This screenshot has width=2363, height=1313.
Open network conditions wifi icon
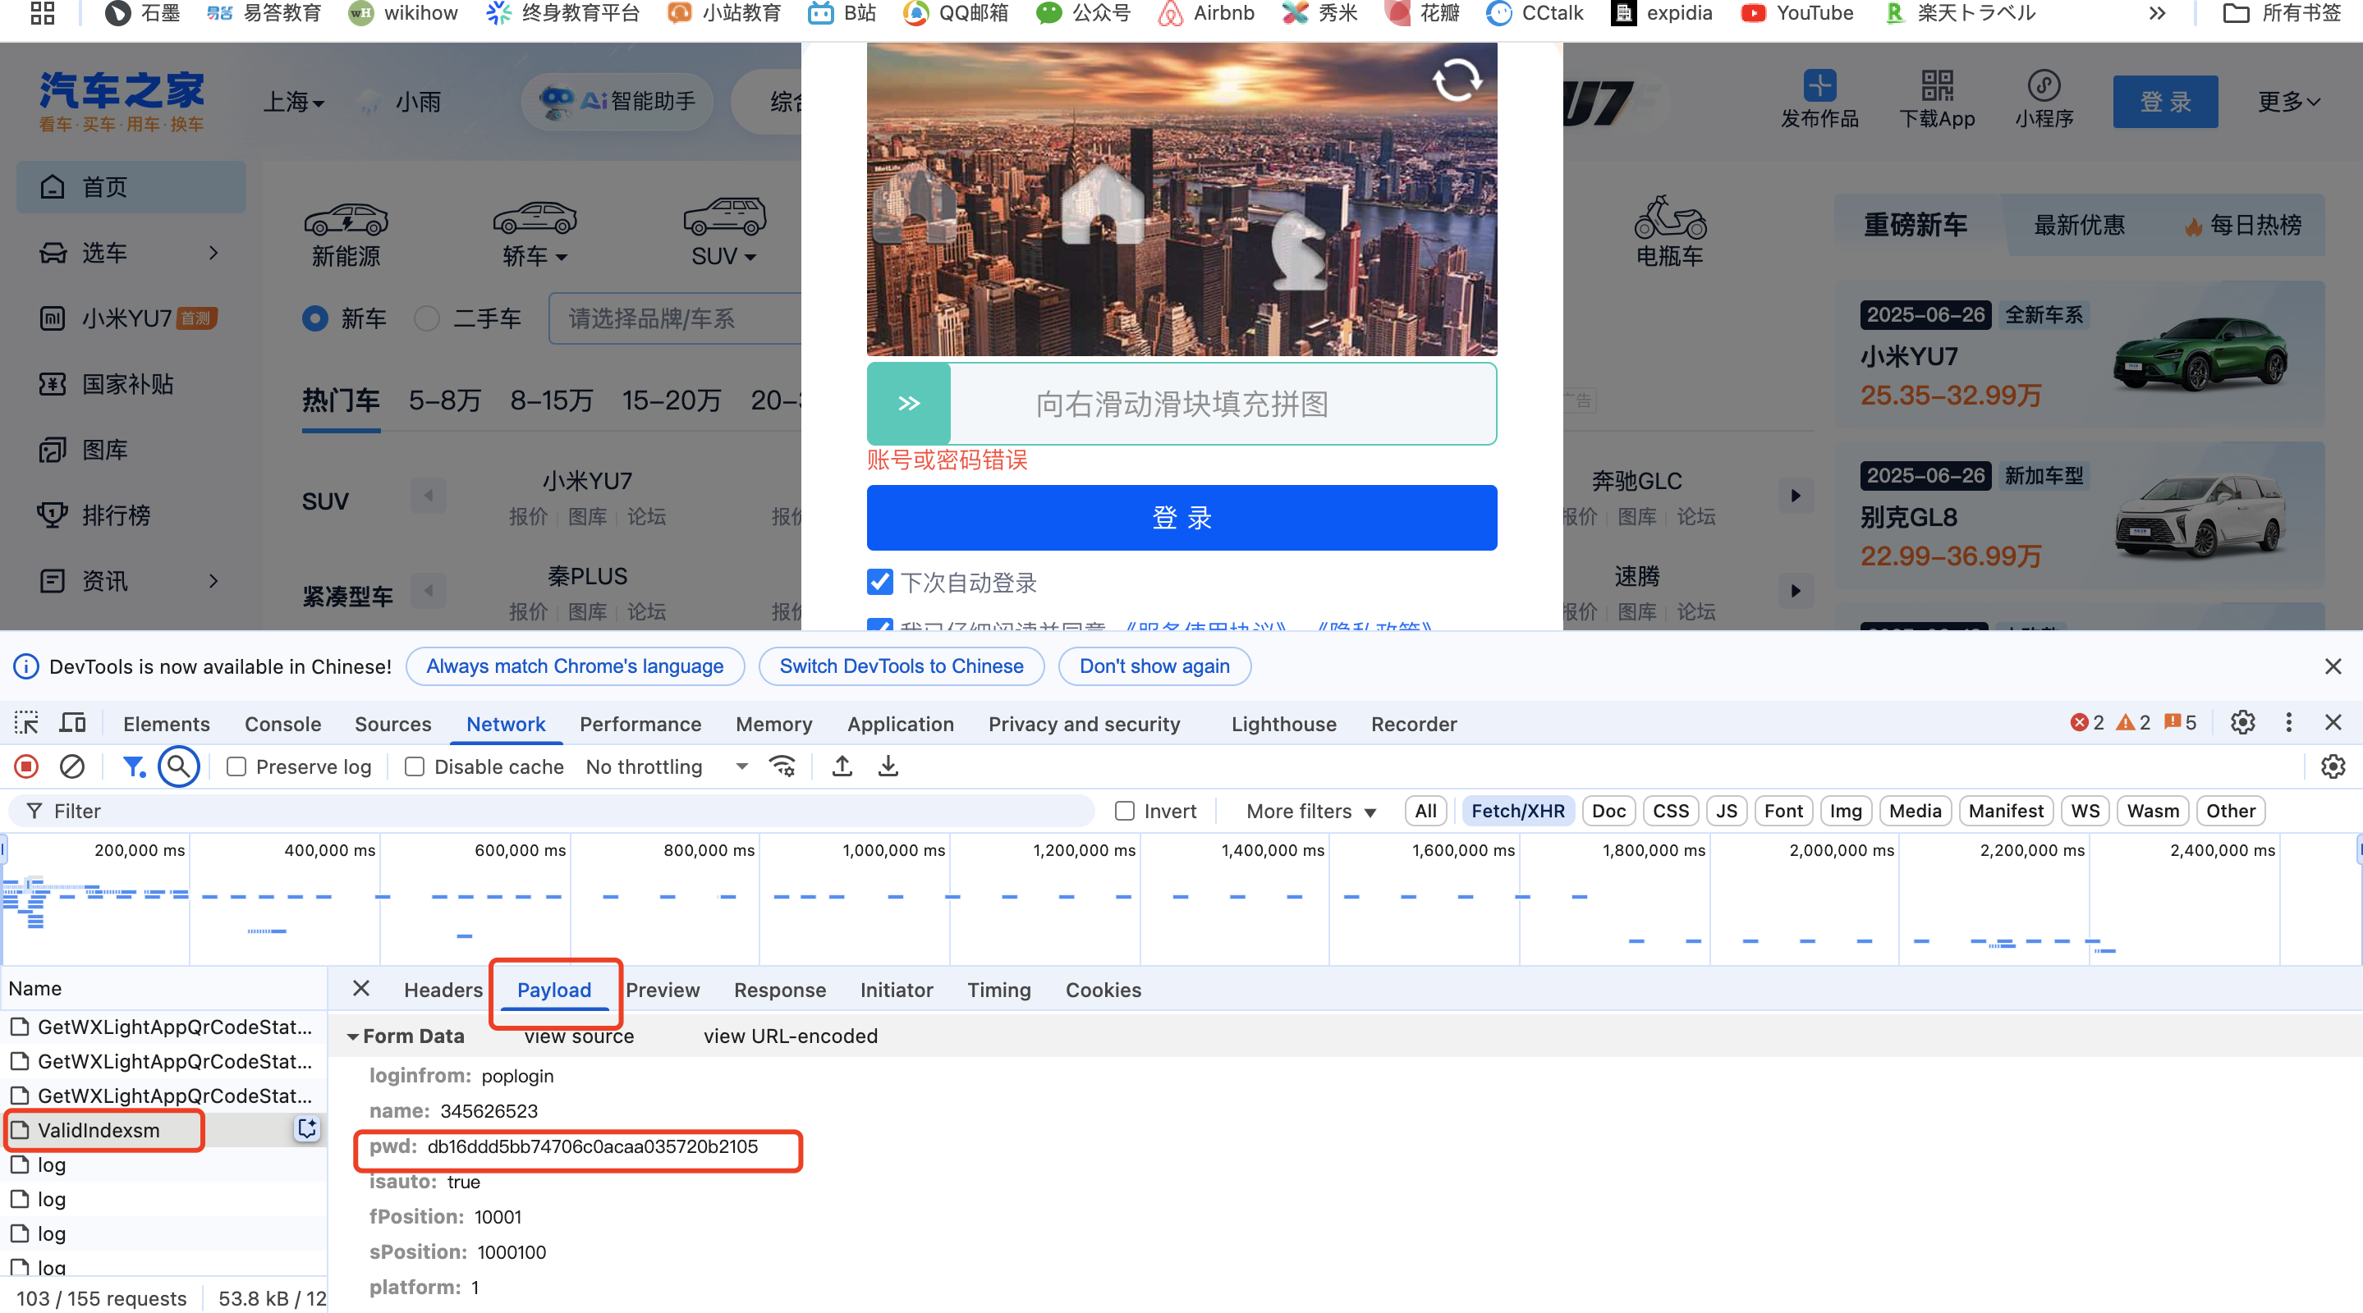[x=782, y=766]
